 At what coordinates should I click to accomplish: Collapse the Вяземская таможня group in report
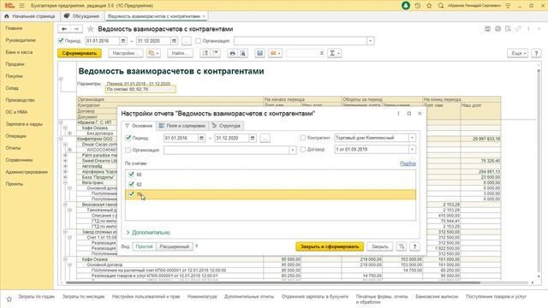(65, 204)
